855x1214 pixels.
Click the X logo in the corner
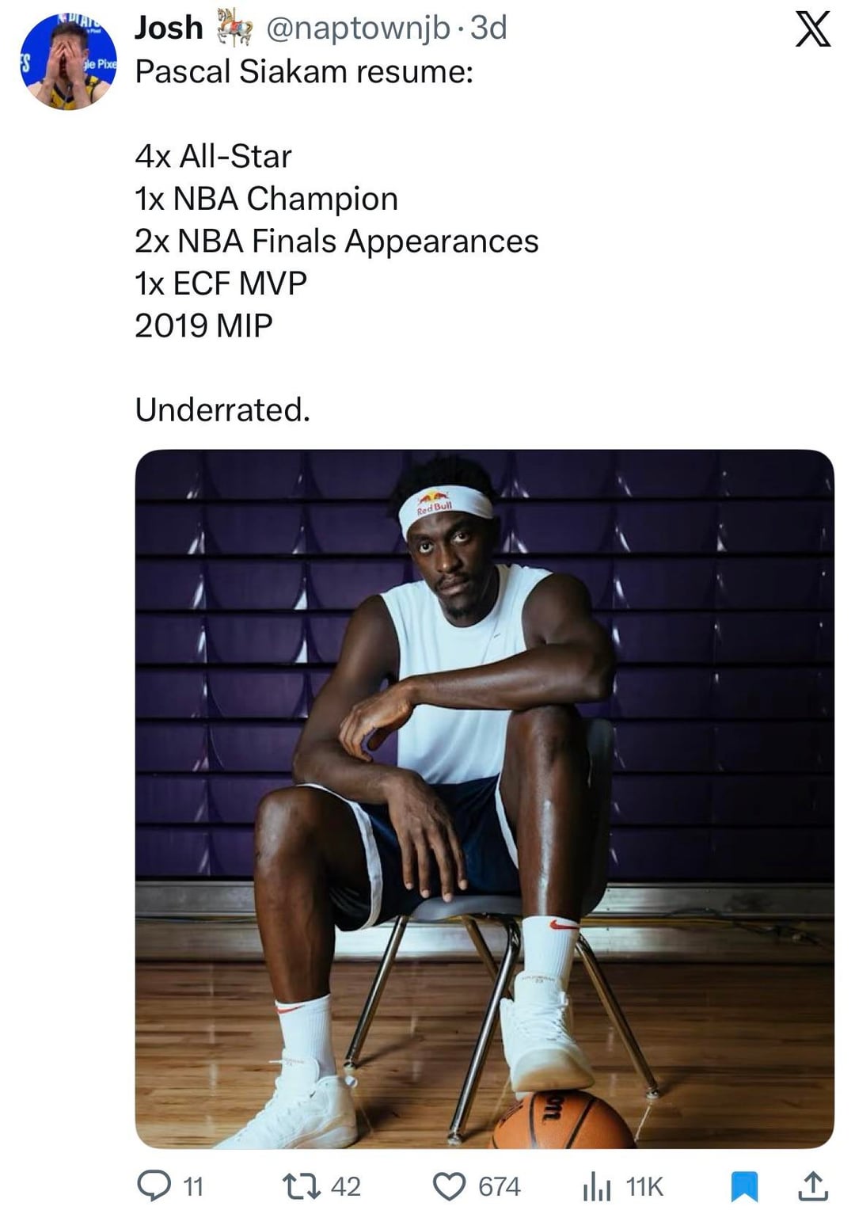tap(812, 29)
